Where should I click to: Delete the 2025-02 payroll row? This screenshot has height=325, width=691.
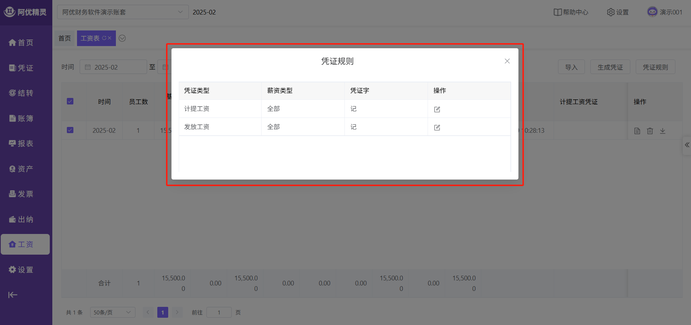[x=650, y=131]
